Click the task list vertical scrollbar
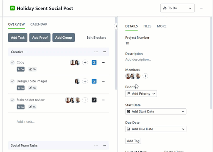The image size is (213, 152). tap(116, 53)
